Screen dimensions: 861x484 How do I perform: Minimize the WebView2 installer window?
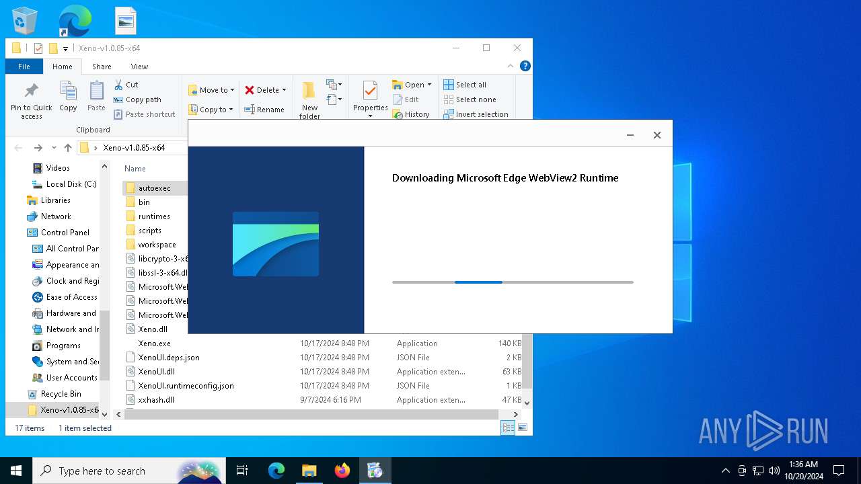630,135
